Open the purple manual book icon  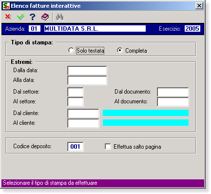(45, 17)
